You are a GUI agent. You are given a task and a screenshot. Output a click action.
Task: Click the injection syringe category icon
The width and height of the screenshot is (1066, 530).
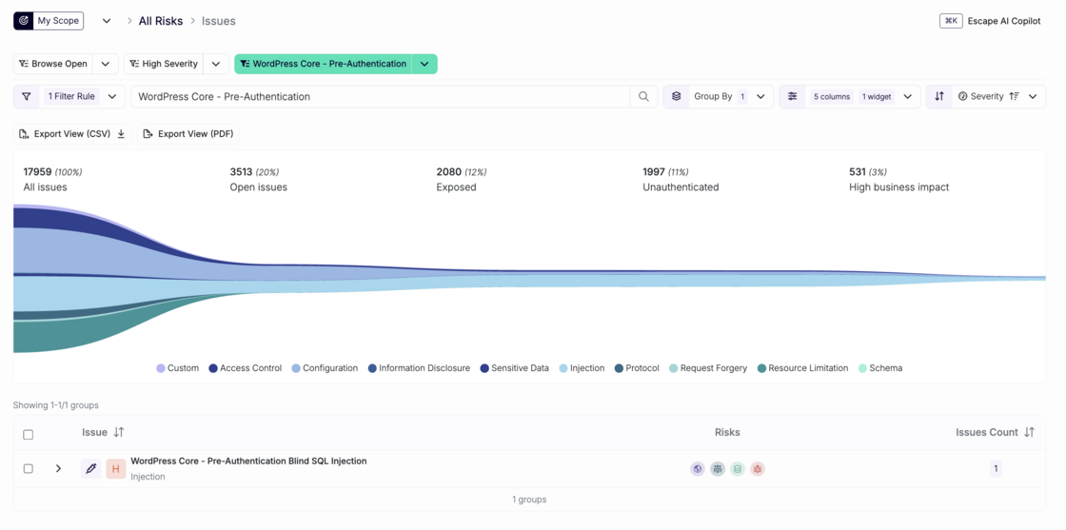90,468
